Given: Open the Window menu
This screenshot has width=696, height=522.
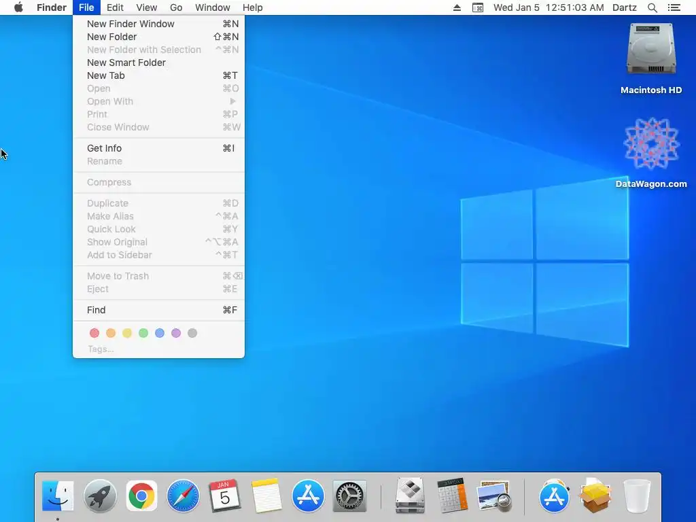Looking at the screenshot, I should [x=213, y=7].
